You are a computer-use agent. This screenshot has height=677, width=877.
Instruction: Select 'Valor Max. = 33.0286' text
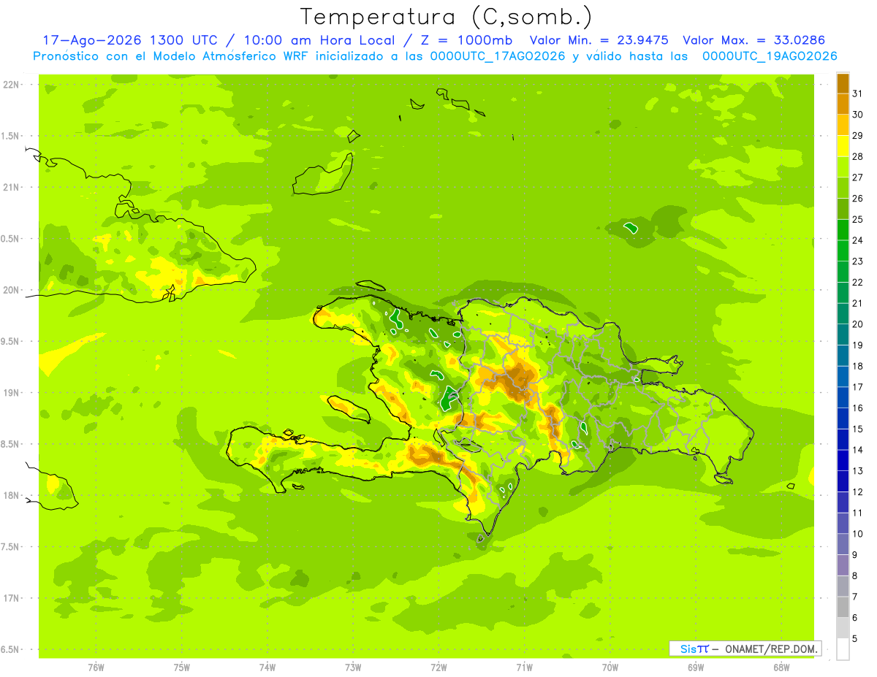753,40
